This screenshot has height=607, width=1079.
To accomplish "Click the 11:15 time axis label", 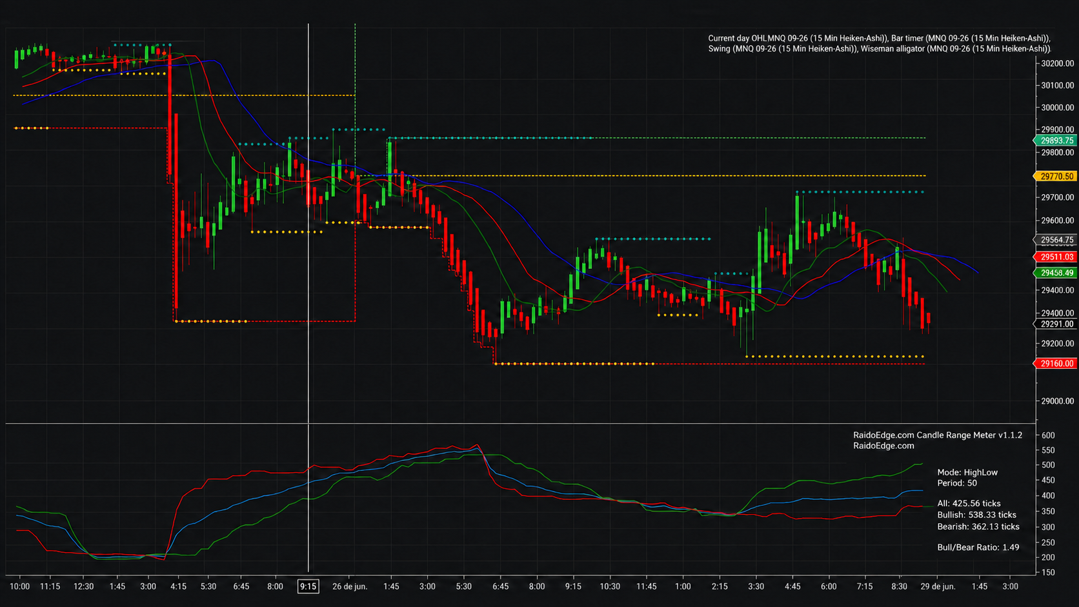I will click(50, 586).
